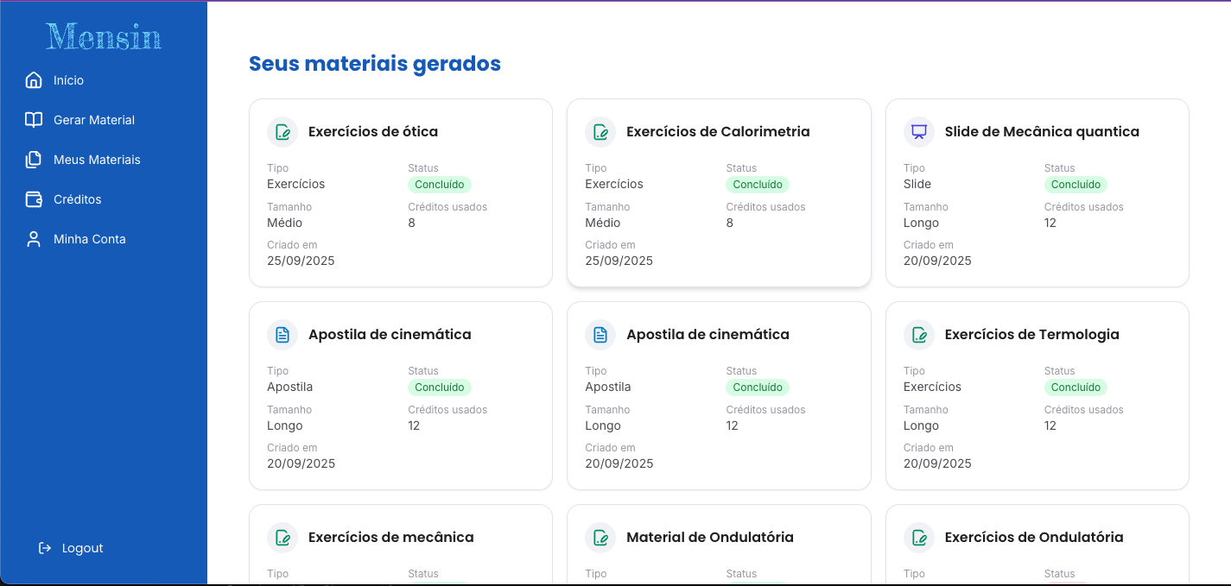Open the Exercícios de Ondulatória card

(x=1037, y=542)
